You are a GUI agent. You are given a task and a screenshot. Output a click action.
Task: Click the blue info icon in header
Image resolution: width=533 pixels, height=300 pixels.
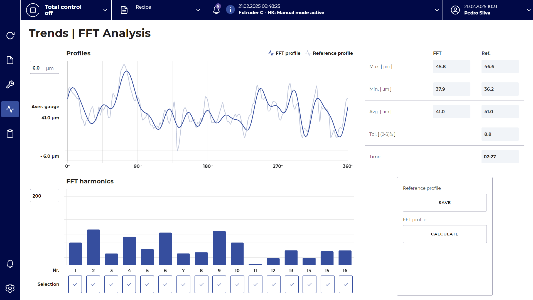tap(230, 10)
